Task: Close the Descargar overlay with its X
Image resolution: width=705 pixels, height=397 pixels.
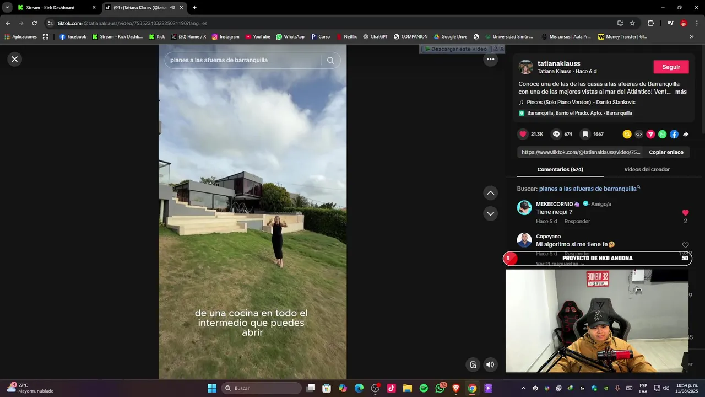Action: point(501,49)
